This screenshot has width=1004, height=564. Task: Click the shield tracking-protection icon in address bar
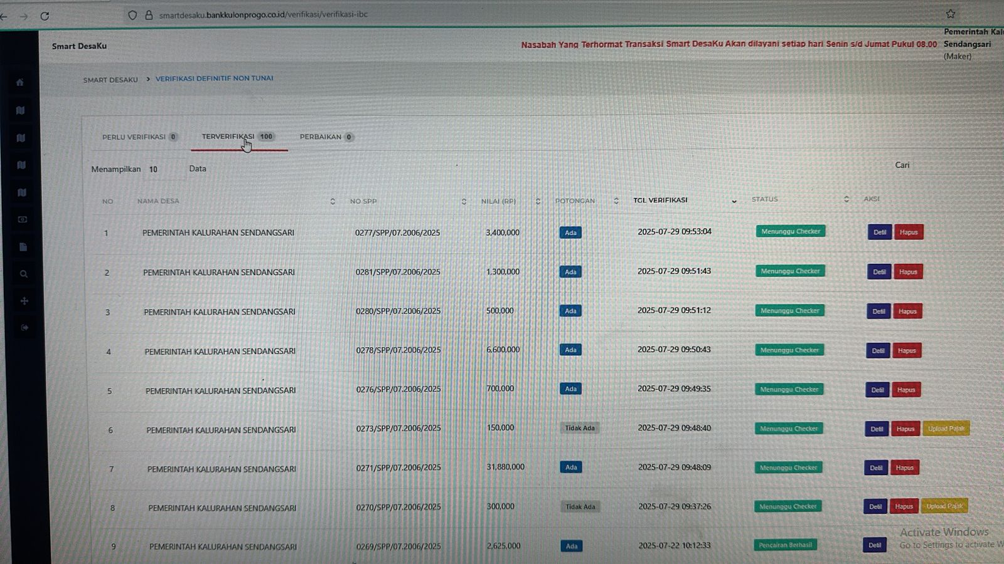coord(132,15)
